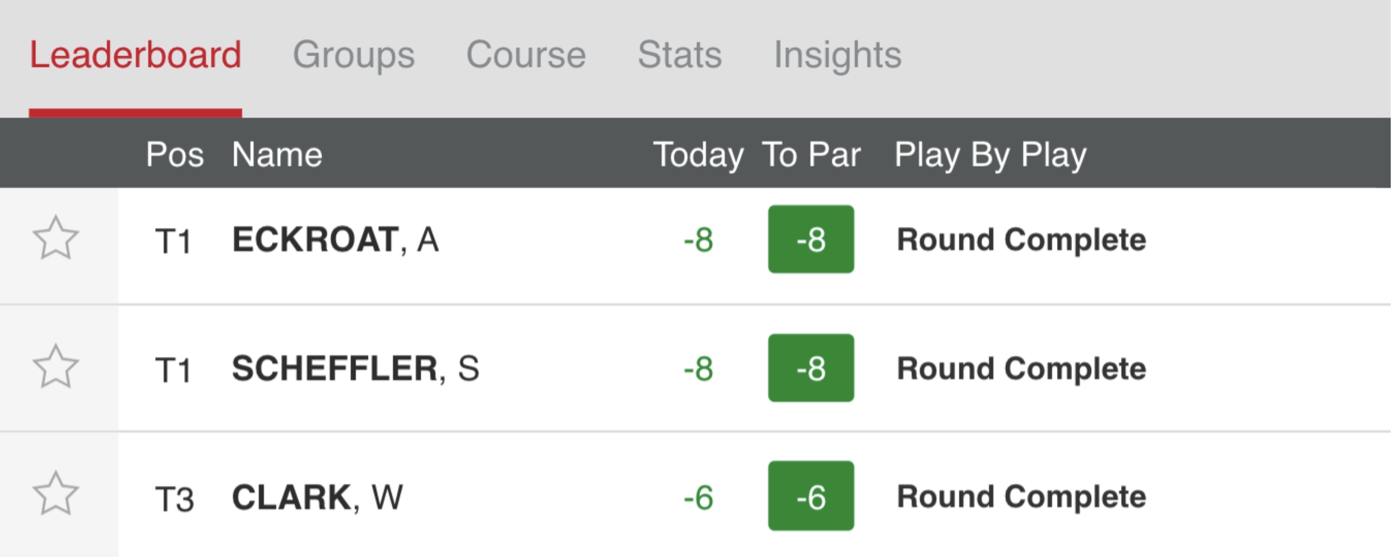Sort by the Name column header
Screen dimensions: 1394x557
[x=277, y=155]
